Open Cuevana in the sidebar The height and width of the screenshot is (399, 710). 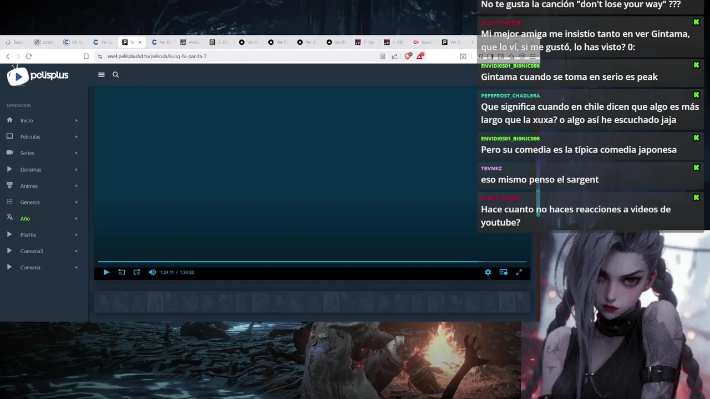(x=30, y=268)
